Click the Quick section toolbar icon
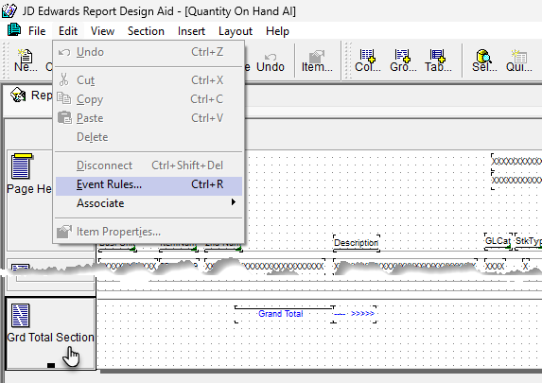 (x=519, y=61)
